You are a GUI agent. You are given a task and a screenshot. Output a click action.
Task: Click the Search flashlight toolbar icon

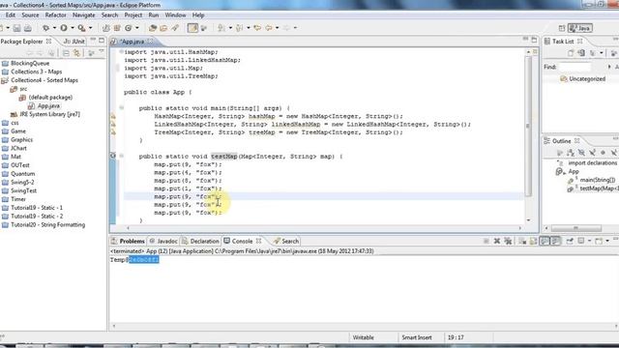pyautogui.click(x=175, y=28)
